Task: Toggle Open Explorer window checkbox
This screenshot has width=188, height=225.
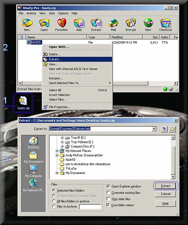Action: click(108, 186)
